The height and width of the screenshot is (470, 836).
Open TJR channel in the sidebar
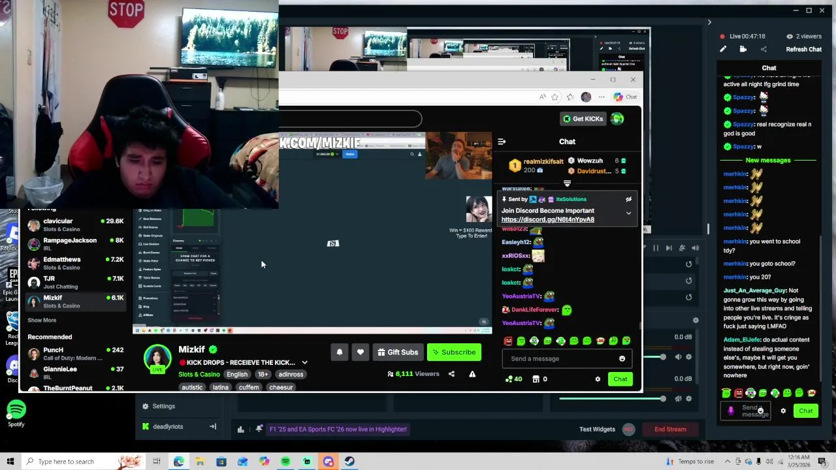pyautogui.click(x=75, y=282)
